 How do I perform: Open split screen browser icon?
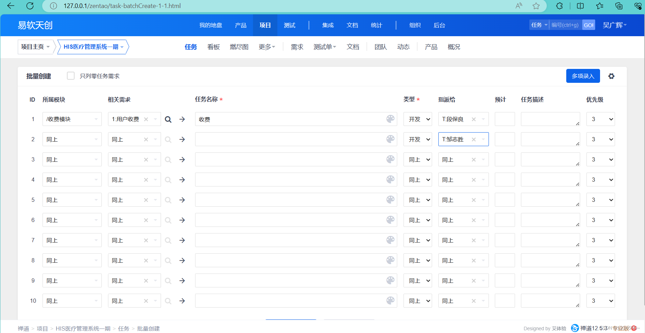(580, 6)
